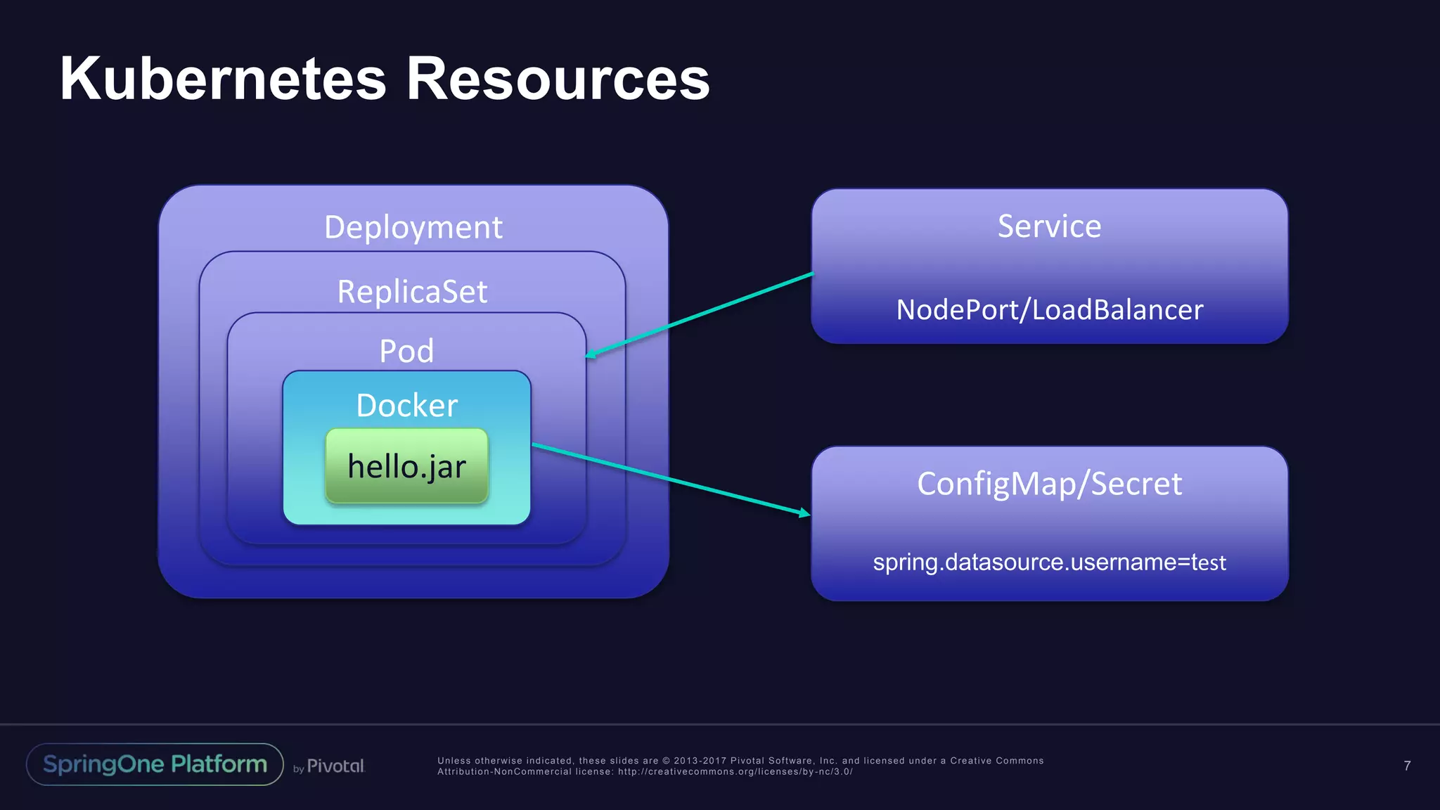Click the Kubernetes Resources slide title
Viewport: 1440px width, 810px height.
(385, 79)
